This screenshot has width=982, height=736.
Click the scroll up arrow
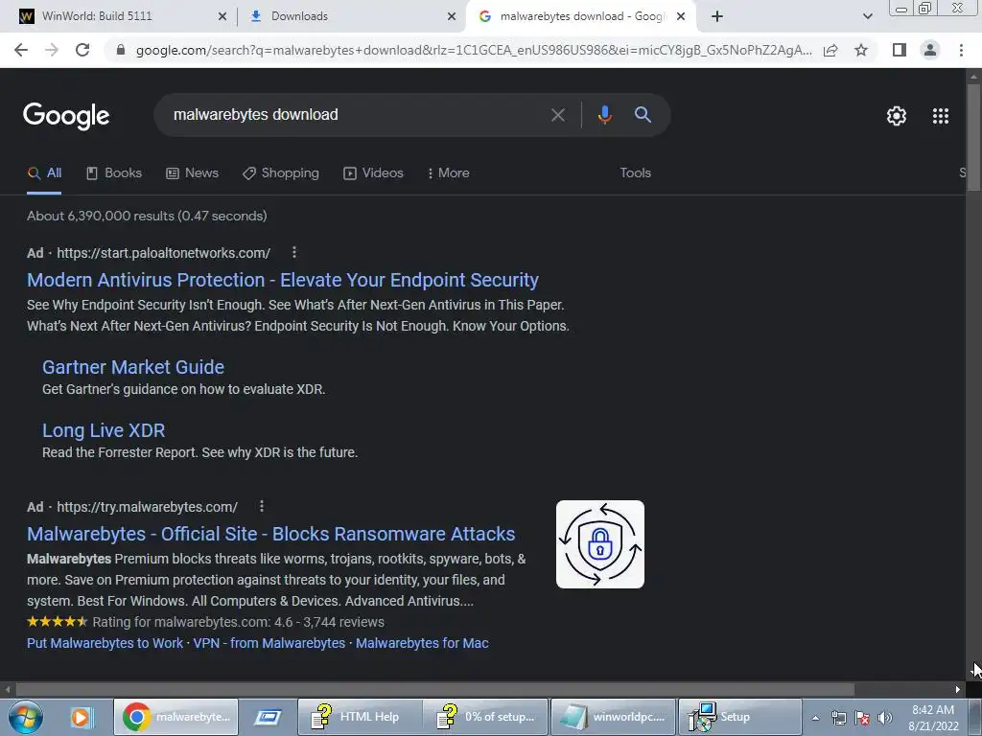[x=973, y=76]
